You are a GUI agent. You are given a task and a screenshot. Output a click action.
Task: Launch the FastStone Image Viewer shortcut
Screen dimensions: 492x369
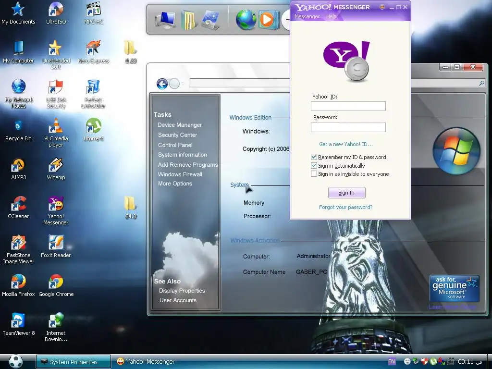tap(18, 249)
